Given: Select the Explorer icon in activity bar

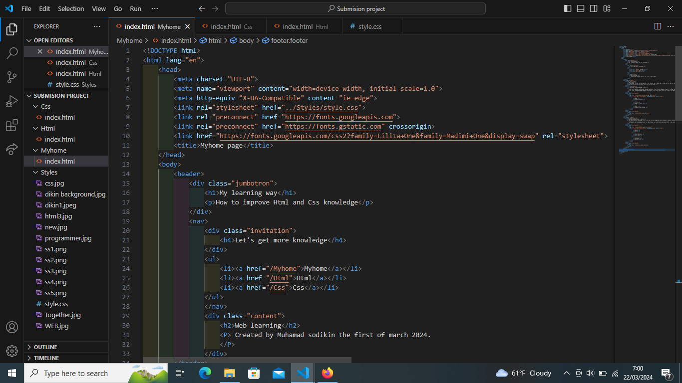Looking at the screenshot, I should (12, 29).
